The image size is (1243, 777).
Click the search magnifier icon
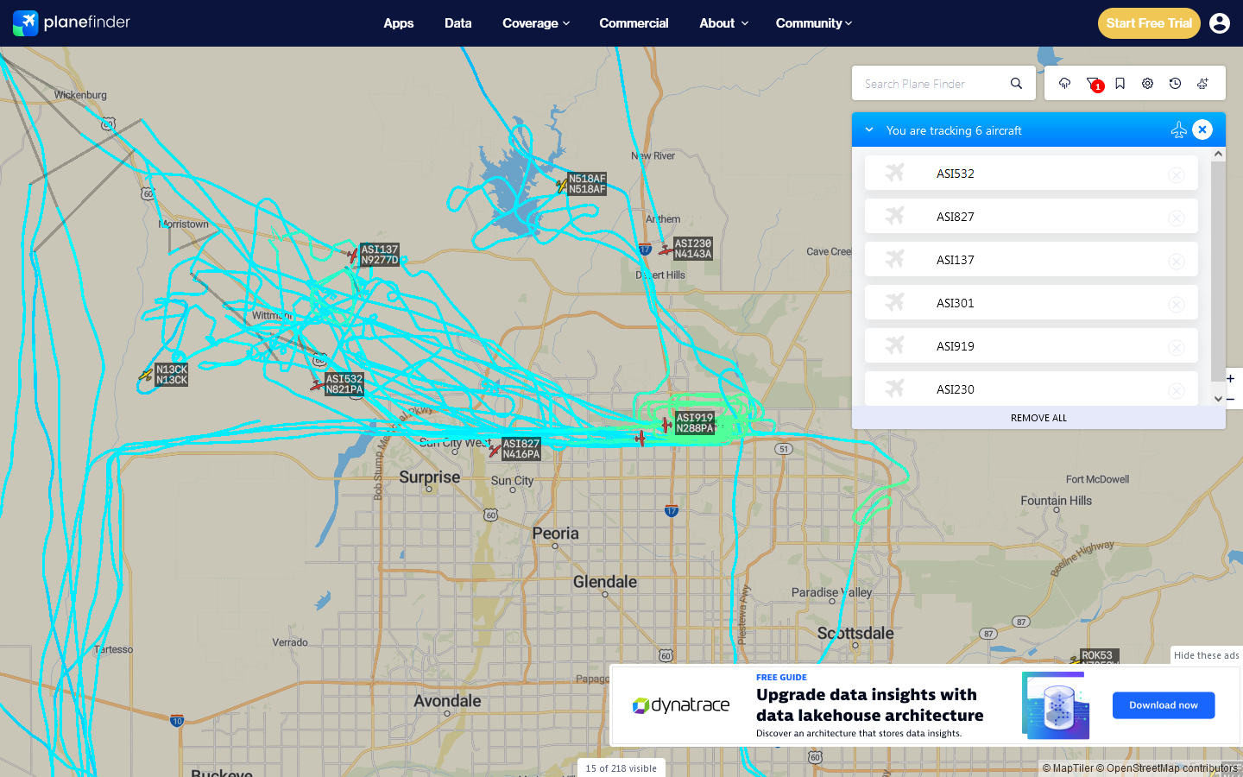(x=1016, y=84)
